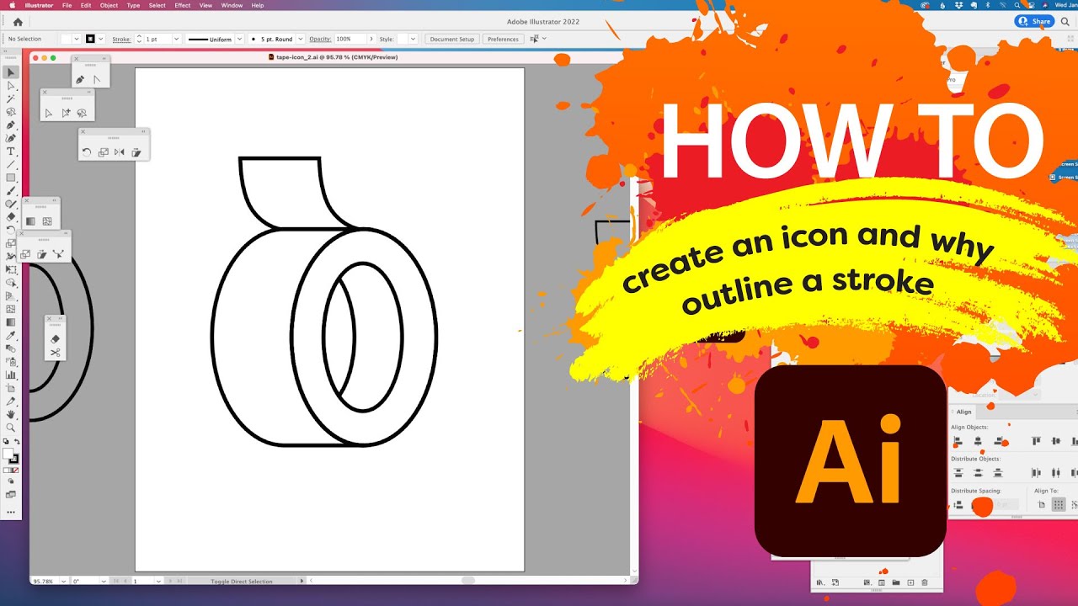Open the Effect menu
Viewport: 1078px width, 606px height.
[183, 5]
